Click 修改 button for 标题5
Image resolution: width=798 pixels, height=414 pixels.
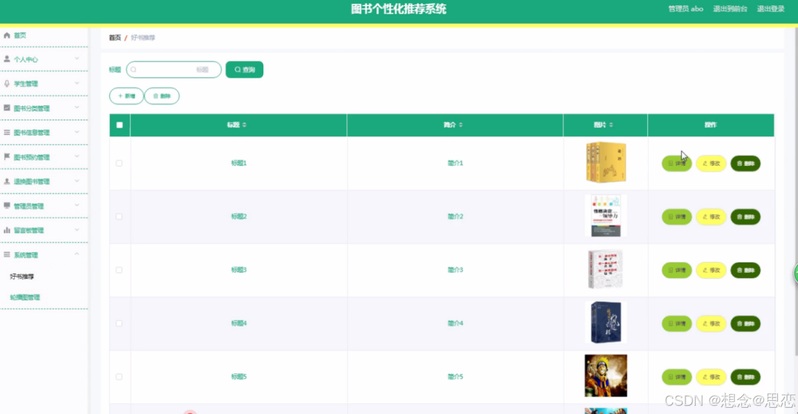tap(711, 377)
